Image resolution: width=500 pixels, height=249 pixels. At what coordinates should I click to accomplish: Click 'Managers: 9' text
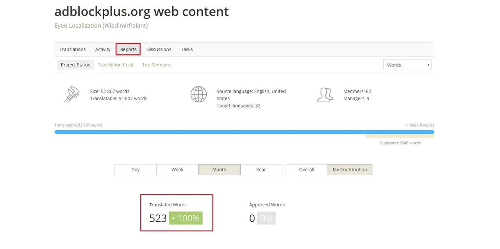click(x=356, y=99)
